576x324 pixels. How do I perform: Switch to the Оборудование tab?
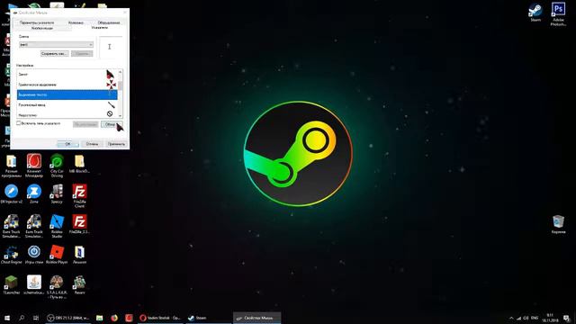coord(109,22)
